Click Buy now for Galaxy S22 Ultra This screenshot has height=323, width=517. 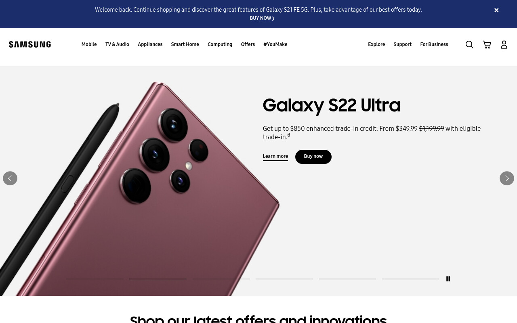point(313,157)
